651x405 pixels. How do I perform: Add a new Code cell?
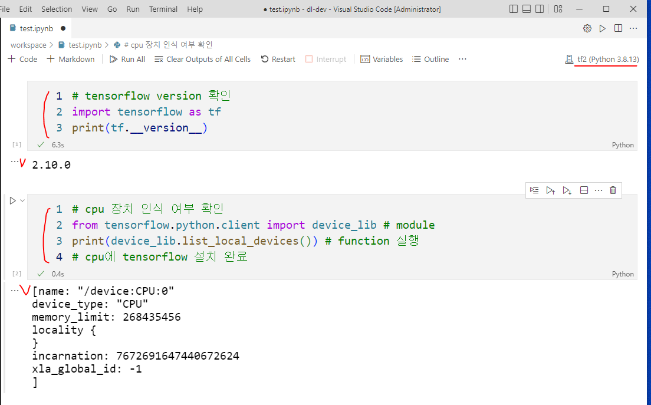23,60
